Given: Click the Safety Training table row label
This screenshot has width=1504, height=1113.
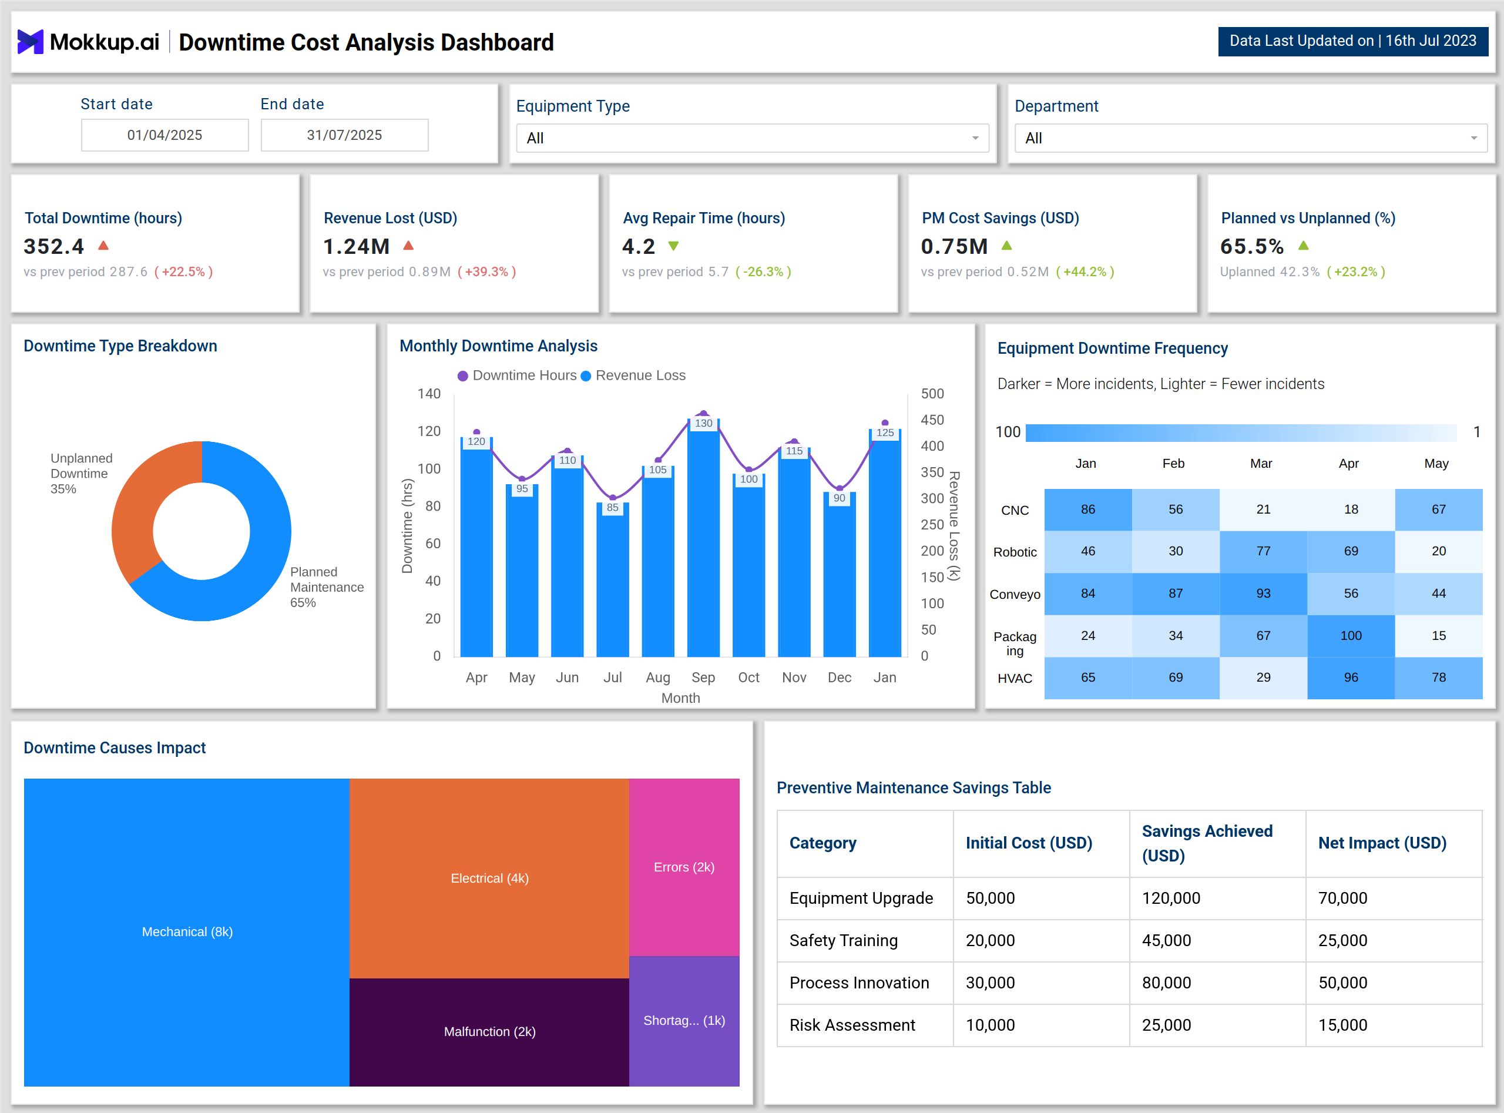Looking at the screenshot, I should tap(844, 941).
